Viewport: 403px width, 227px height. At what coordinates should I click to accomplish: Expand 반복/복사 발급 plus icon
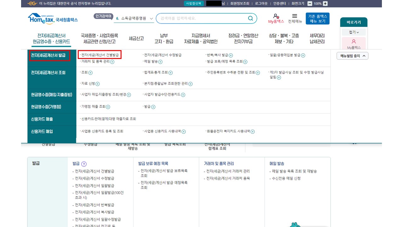pos(231,55)
